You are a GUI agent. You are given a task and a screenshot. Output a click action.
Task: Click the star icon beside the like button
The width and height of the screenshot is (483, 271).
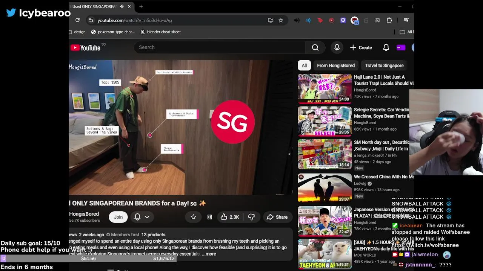193,217
